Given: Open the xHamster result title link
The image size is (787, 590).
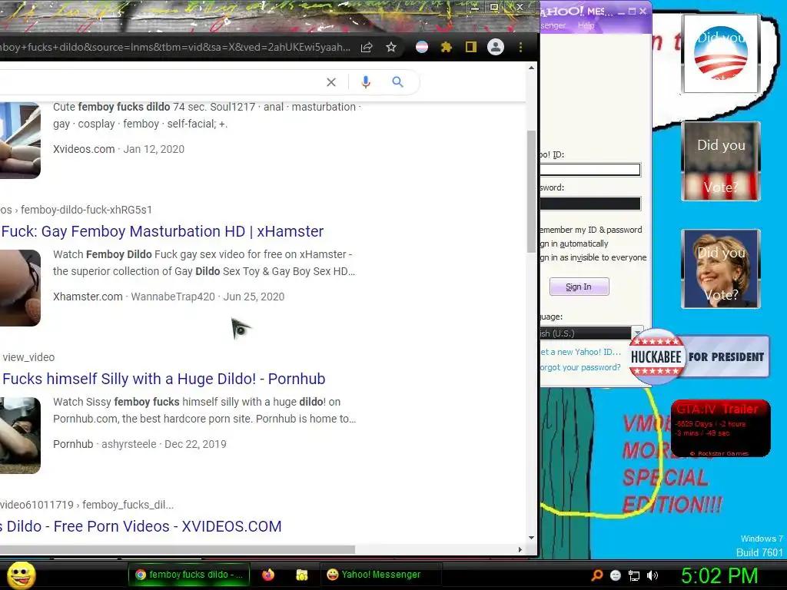Looking at the screenshot, I should (162, 231).
